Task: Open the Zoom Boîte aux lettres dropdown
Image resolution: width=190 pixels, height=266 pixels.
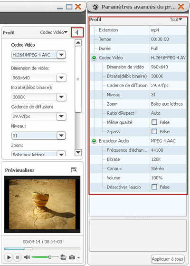Action: 61,154
